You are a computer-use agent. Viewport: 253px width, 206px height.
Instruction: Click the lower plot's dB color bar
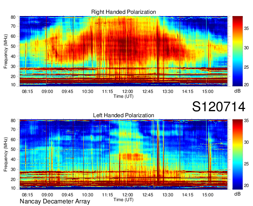tap(237, 154)
